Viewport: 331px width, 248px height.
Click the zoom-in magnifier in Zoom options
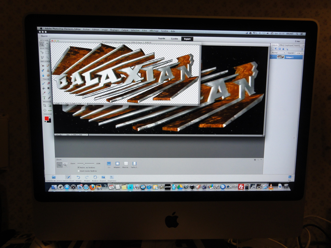59,165
